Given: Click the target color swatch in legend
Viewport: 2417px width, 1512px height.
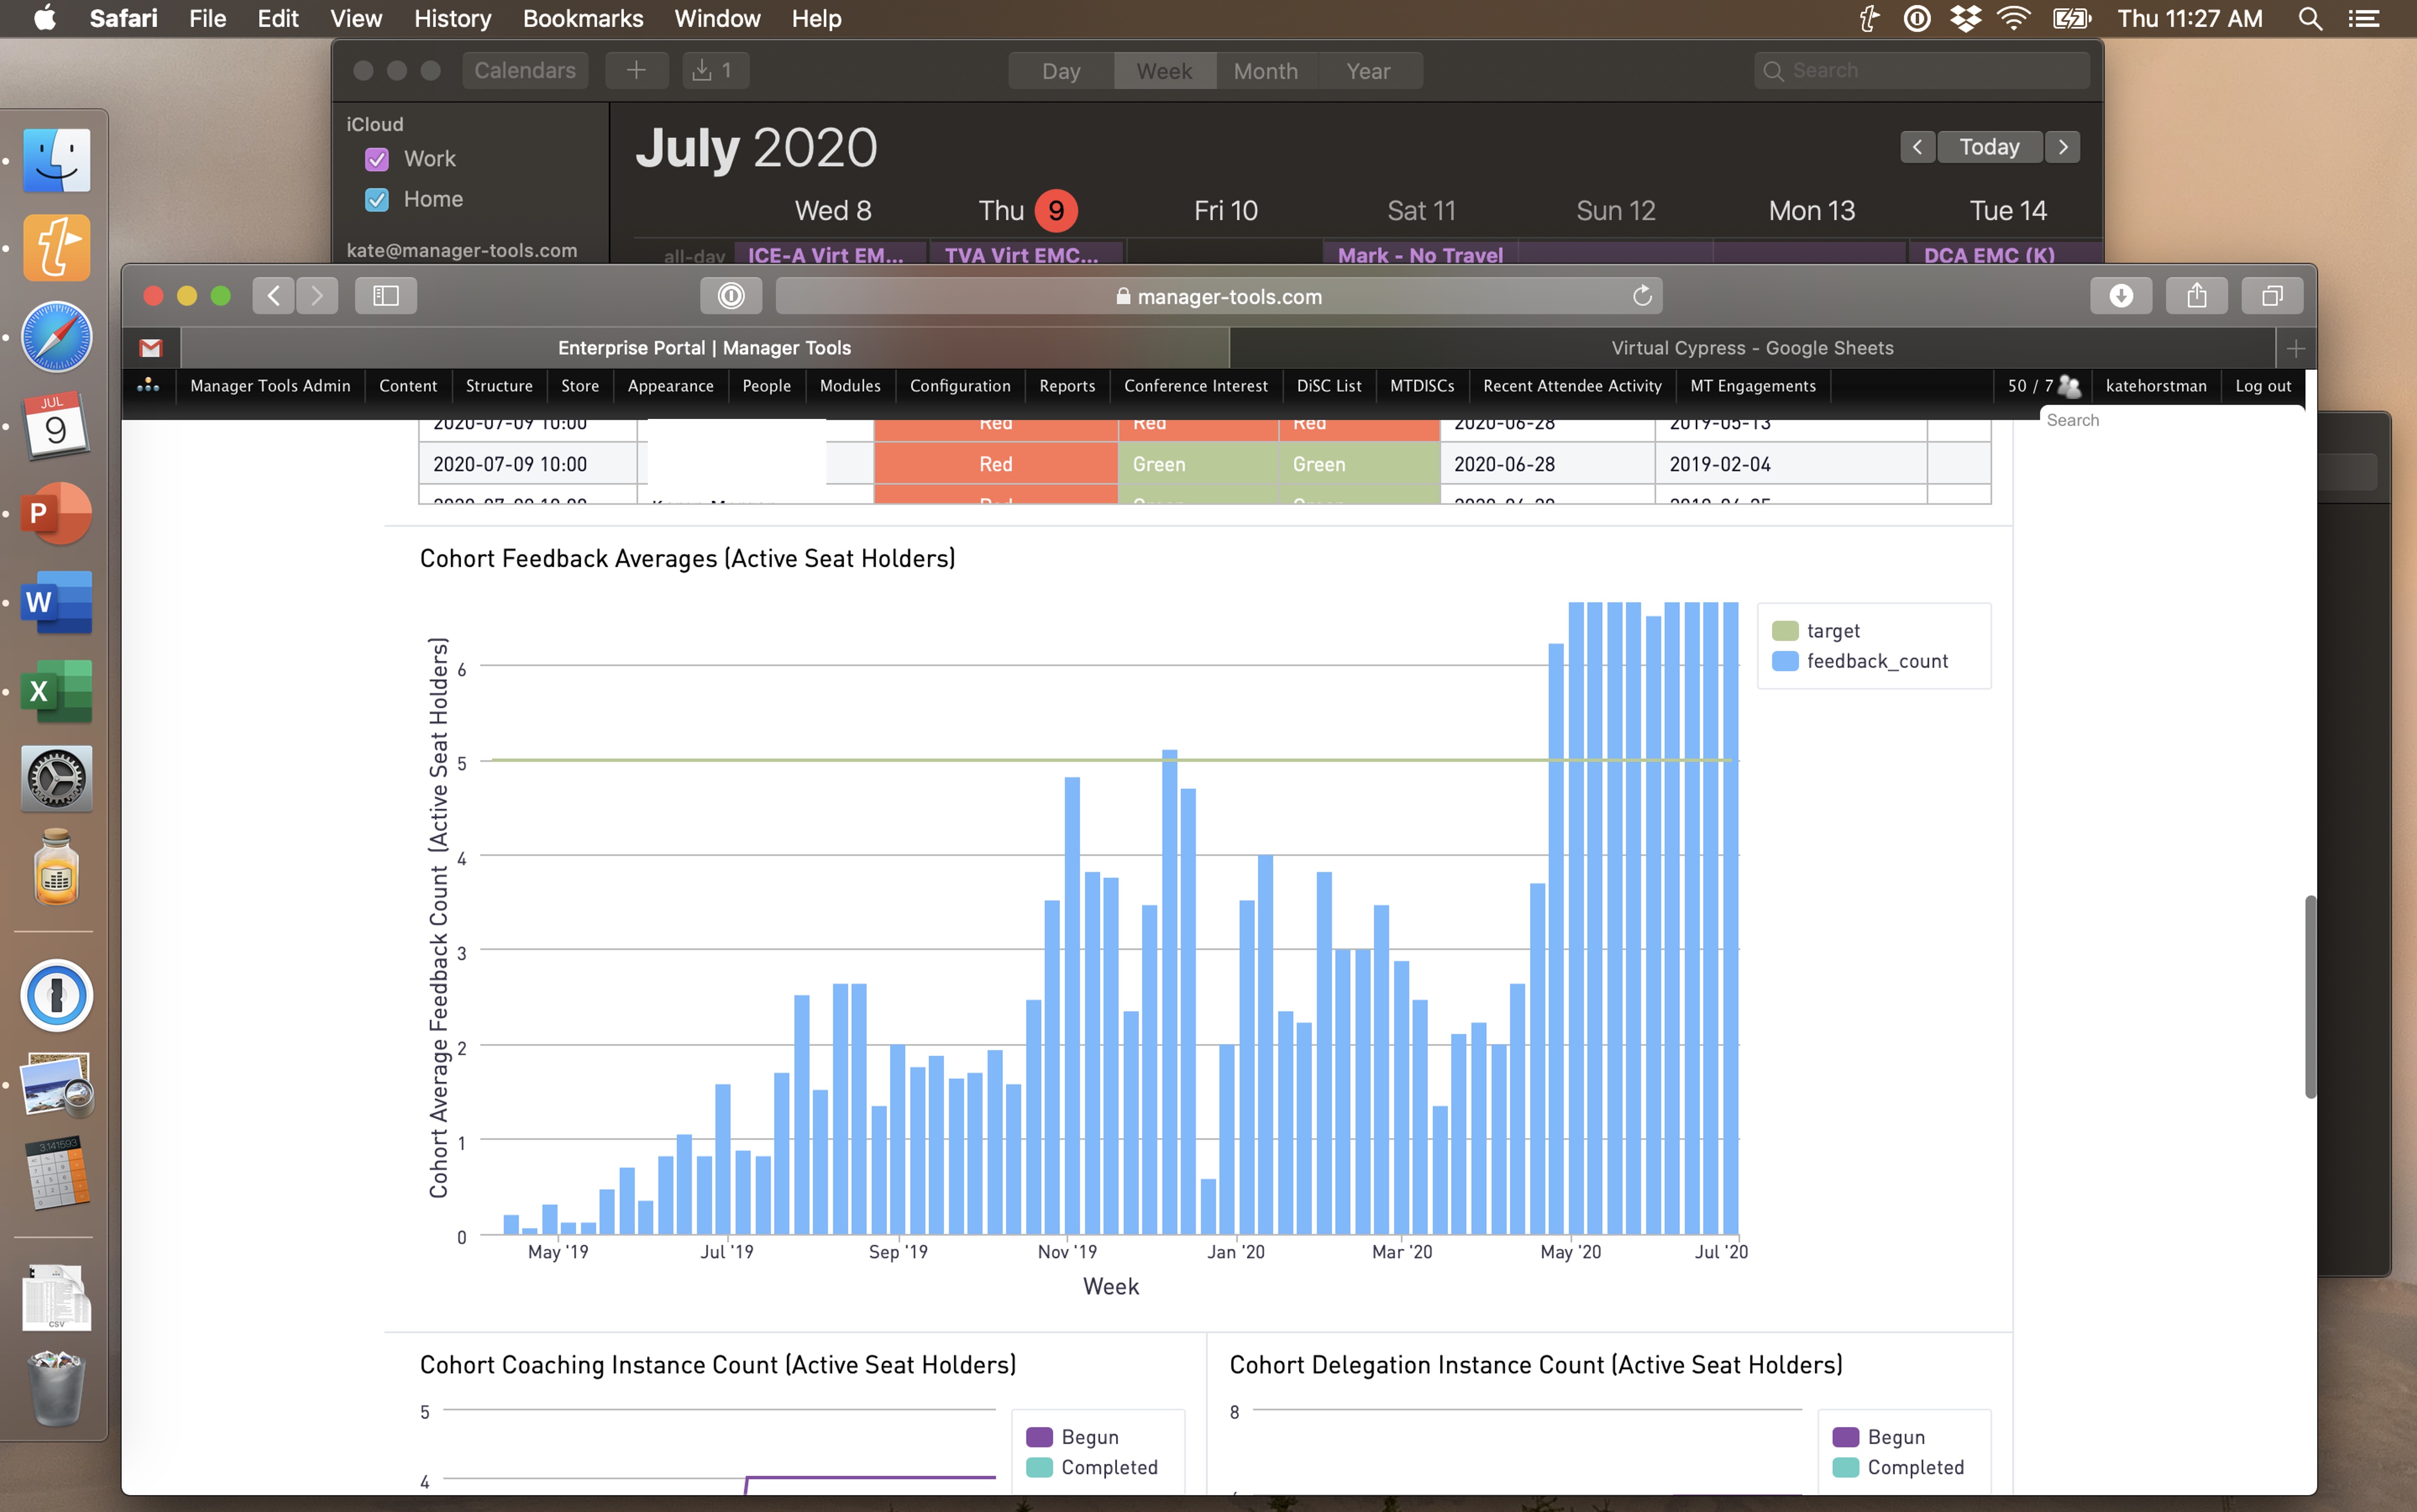Looking at the screenshot, I should (1784, 631).
